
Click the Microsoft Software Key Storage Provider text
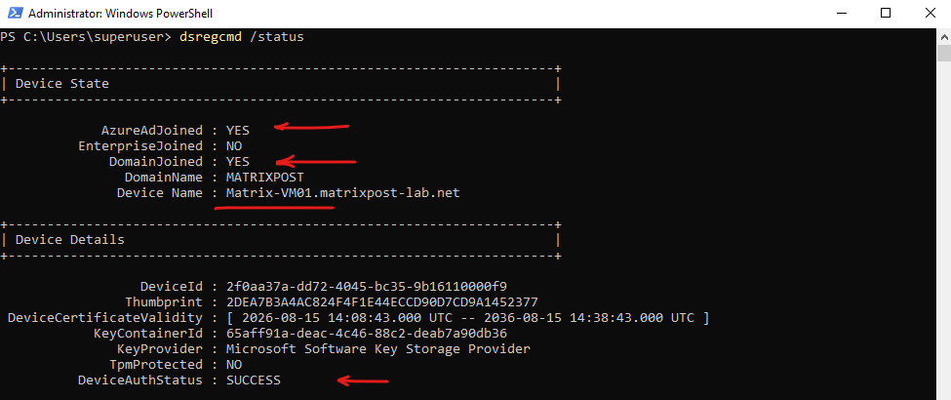[x=377, y=349]
